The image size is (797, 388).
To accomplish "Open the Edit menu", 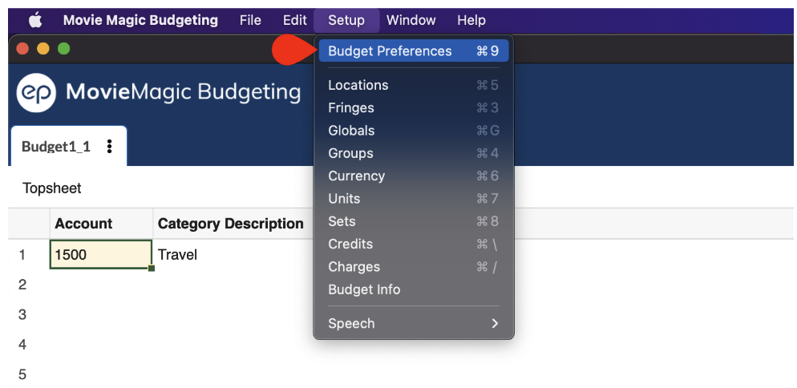I will tap(295, 20).
